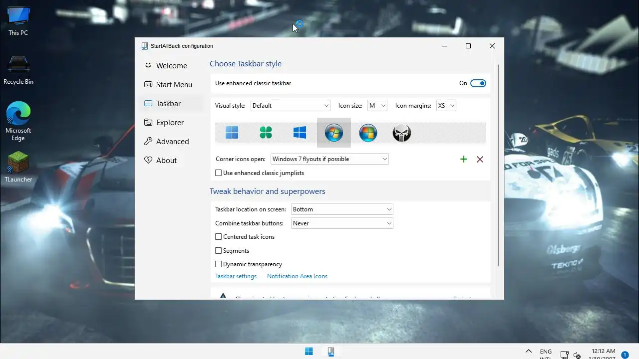Open Notification Area Icons link

point(297,276)
